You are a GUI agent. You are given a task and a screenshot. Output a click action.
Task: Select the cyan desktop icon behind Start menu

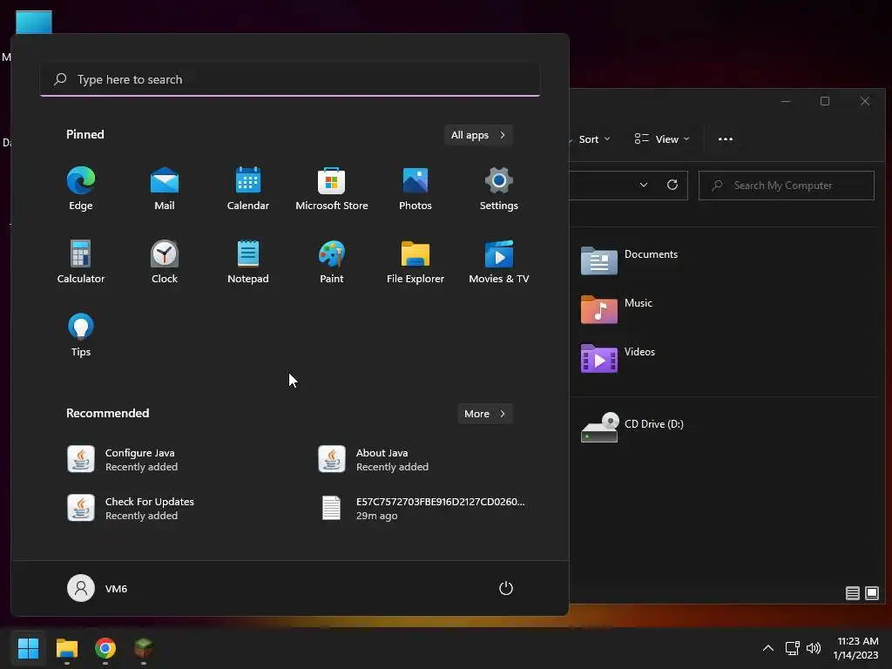pyautogui.click(x=34, y=22)
